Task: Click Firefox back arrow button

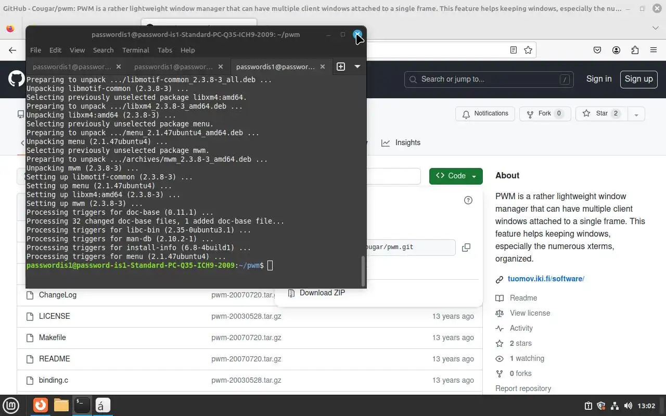Action: (12, 50)
